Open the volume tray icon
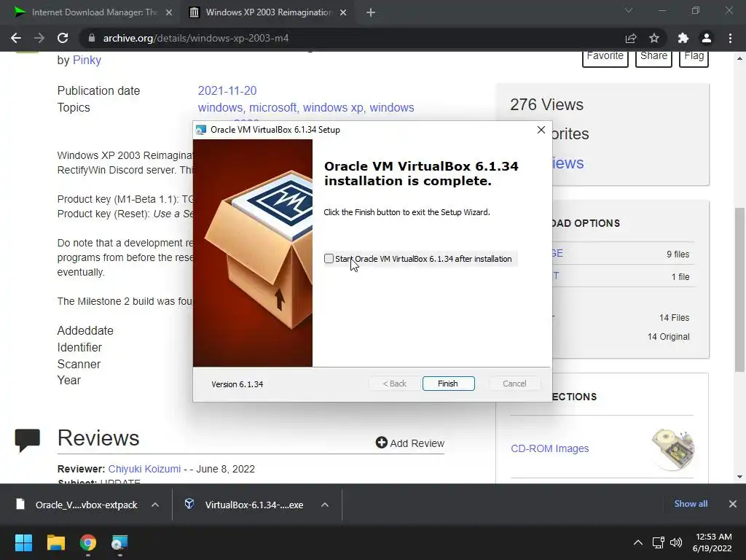 pos(675,542)
